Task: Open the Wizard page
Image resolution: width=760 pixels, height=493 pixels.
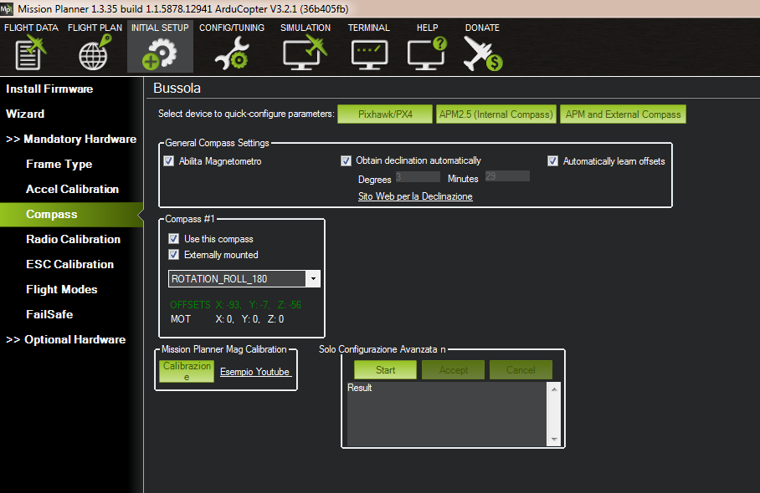Action: [25, 114]
